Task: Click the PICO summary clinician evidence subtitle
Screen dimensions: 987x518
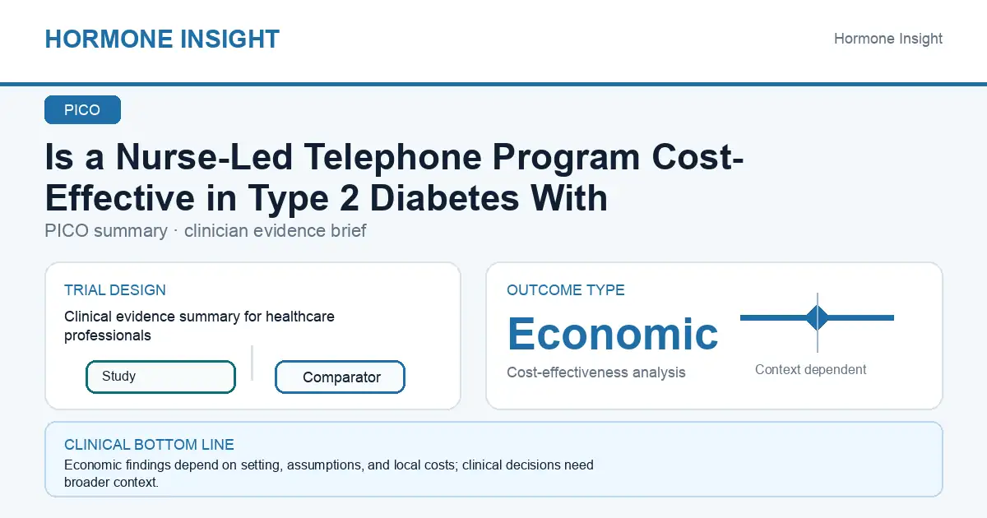Action: pos(206,230)
